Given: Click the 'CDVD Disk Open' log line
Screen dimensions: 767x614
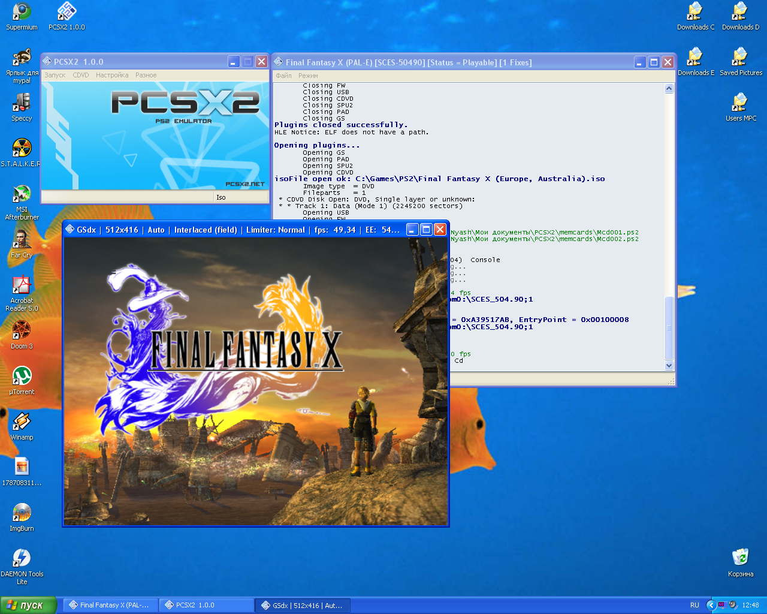Looking at the screenshot, I should [377, 199].
